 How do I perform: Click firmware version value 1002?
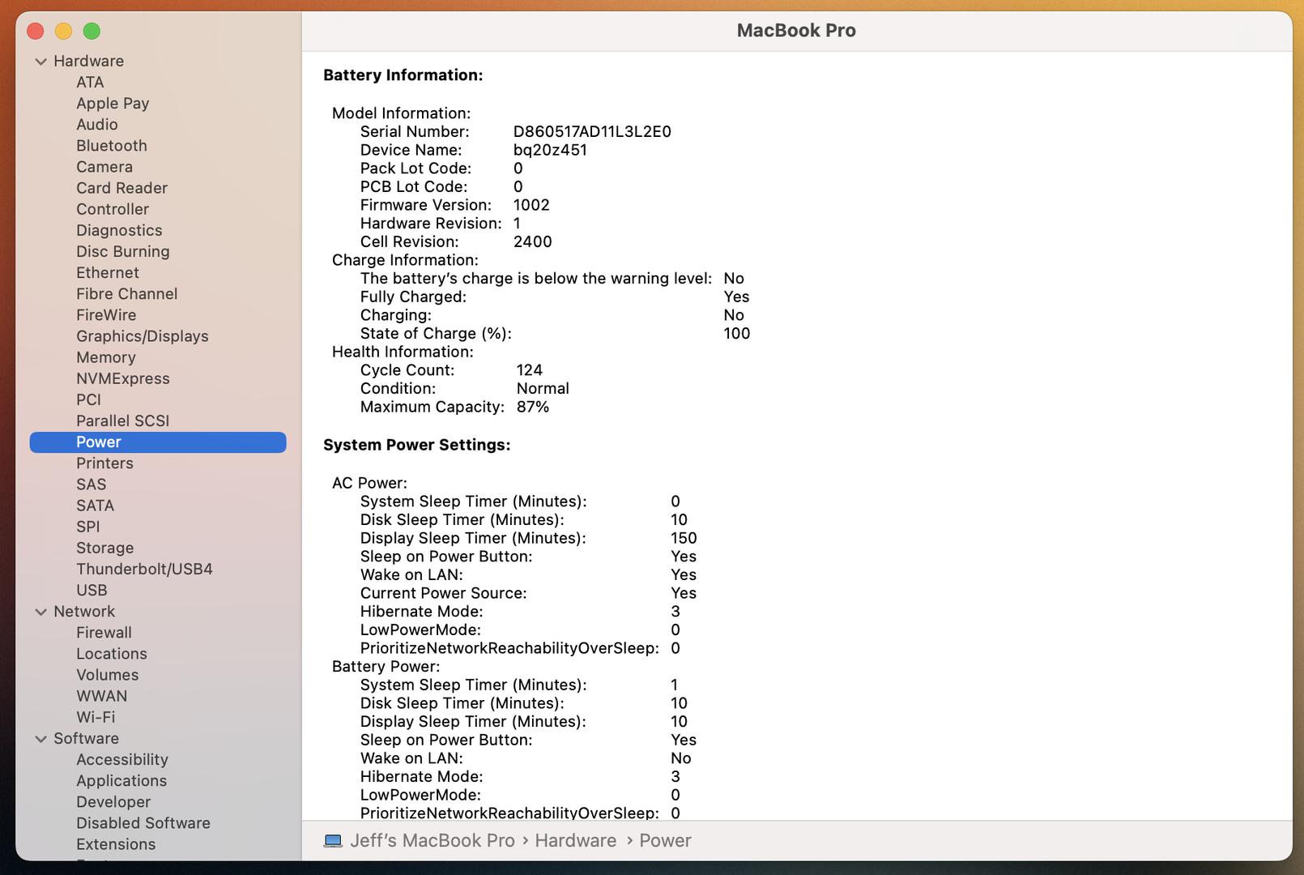(x=531, y=205)
